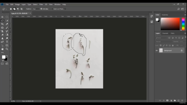This screenshot has width=187, height=105.
Task: Select the Dodge tool
Action: (7, 38)
